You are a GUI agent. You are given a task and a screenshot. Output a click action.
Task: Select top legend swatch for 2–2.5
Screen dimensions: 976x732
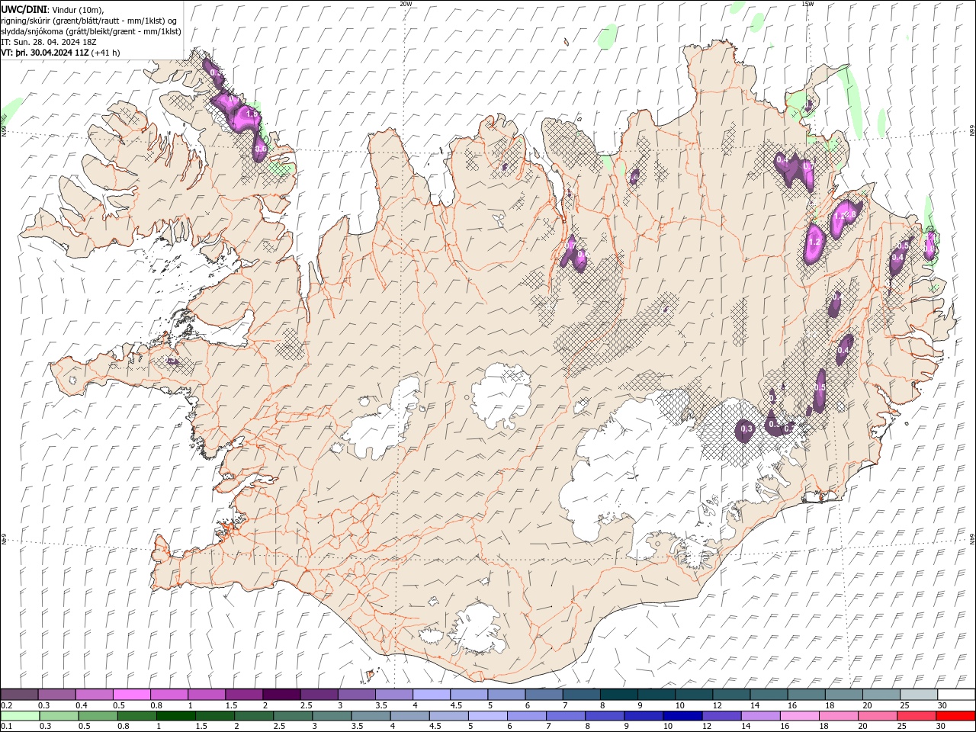tap(281, 695)
